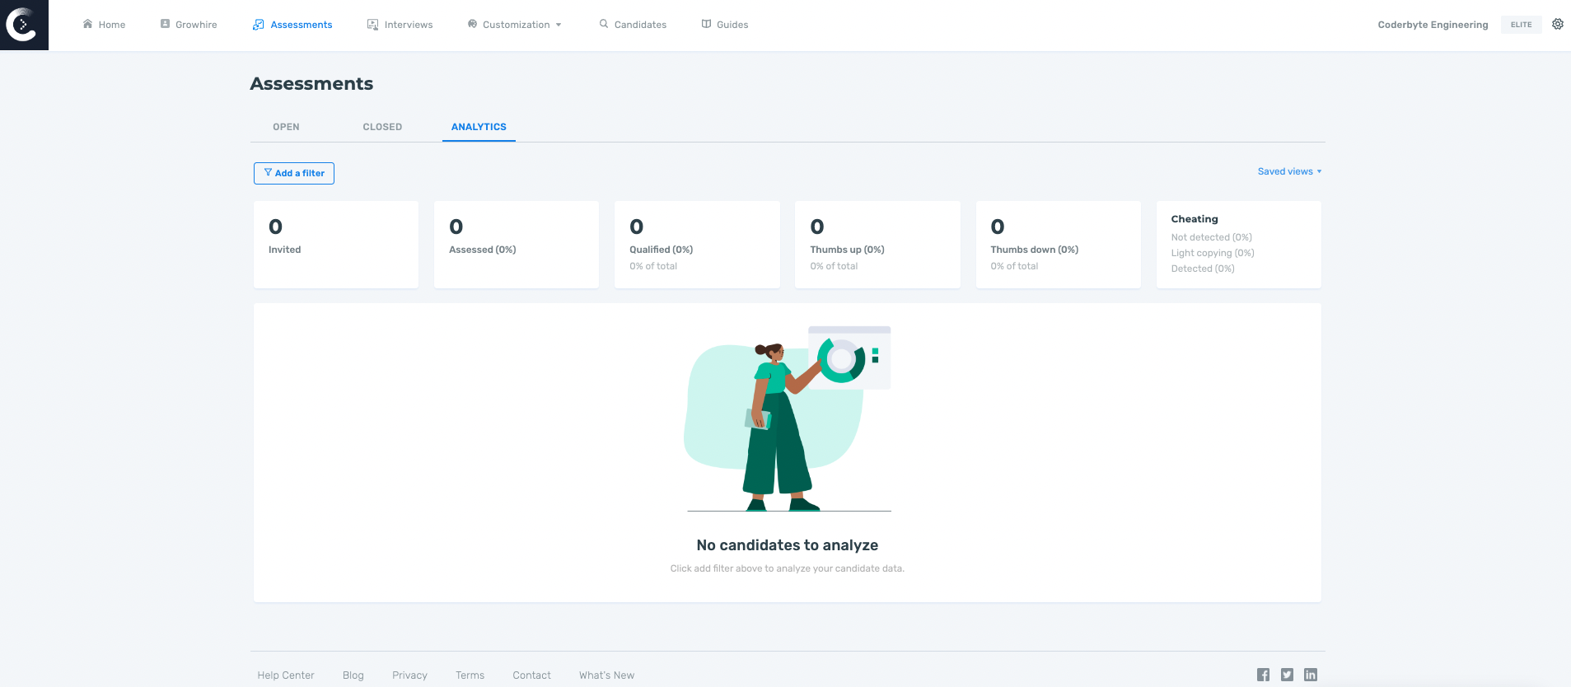Click the Guides book icon
Screen dimensions: 1571x687
706,24
